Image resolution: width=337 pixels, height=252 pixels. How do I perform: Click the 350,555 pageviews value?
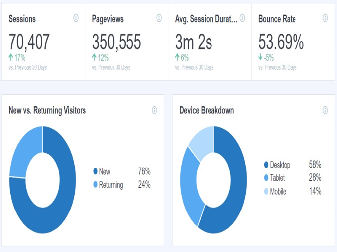pos(117,42)
